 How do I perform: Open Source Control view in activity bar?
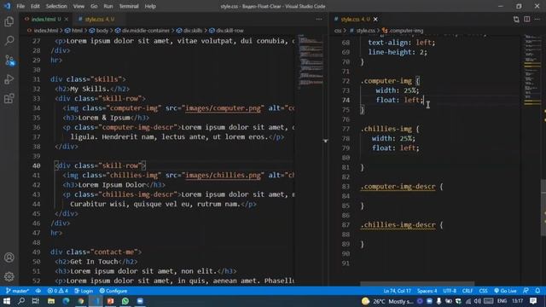click(9, 61)
